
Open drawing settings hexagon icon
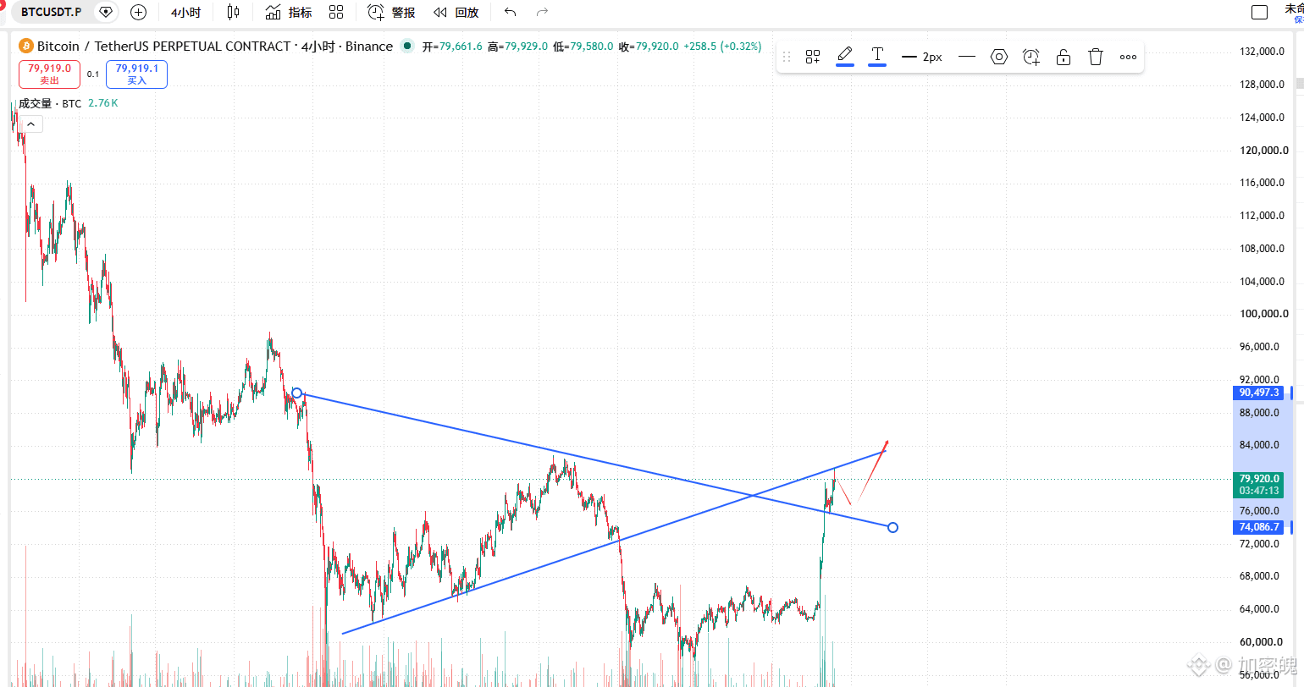click(x=999, y=57)
